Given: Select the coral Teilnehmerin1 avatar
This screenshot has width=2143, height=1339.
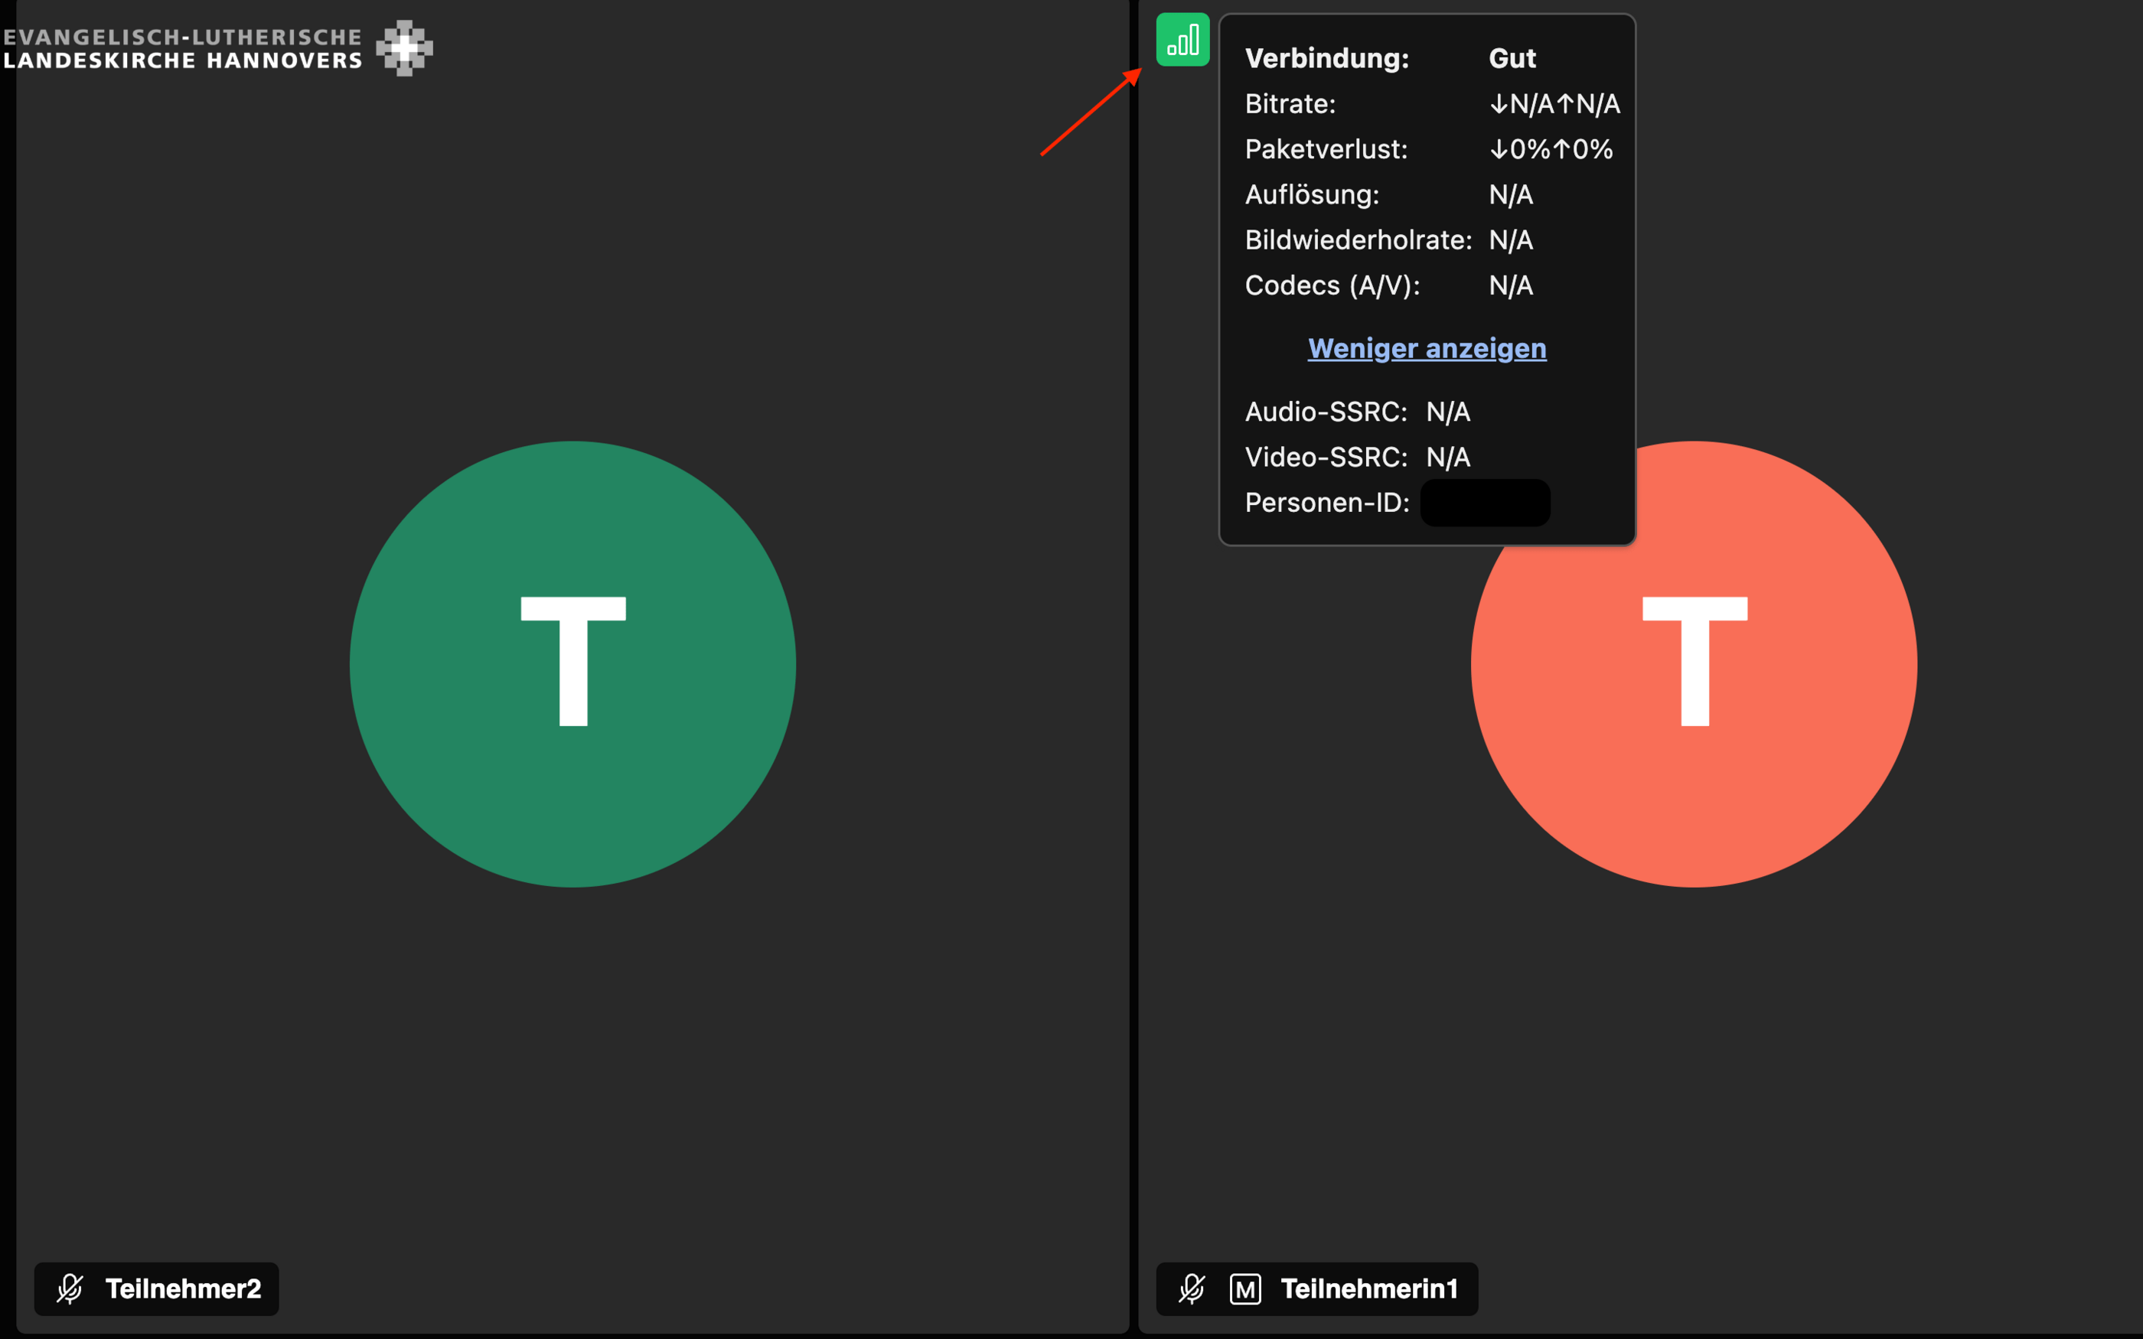Looking at the screenshot, I should tap(1694, 664).
